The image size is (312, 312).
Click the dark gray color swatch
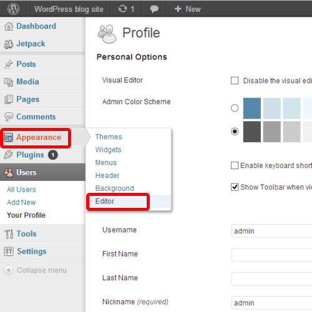point(252,132)
